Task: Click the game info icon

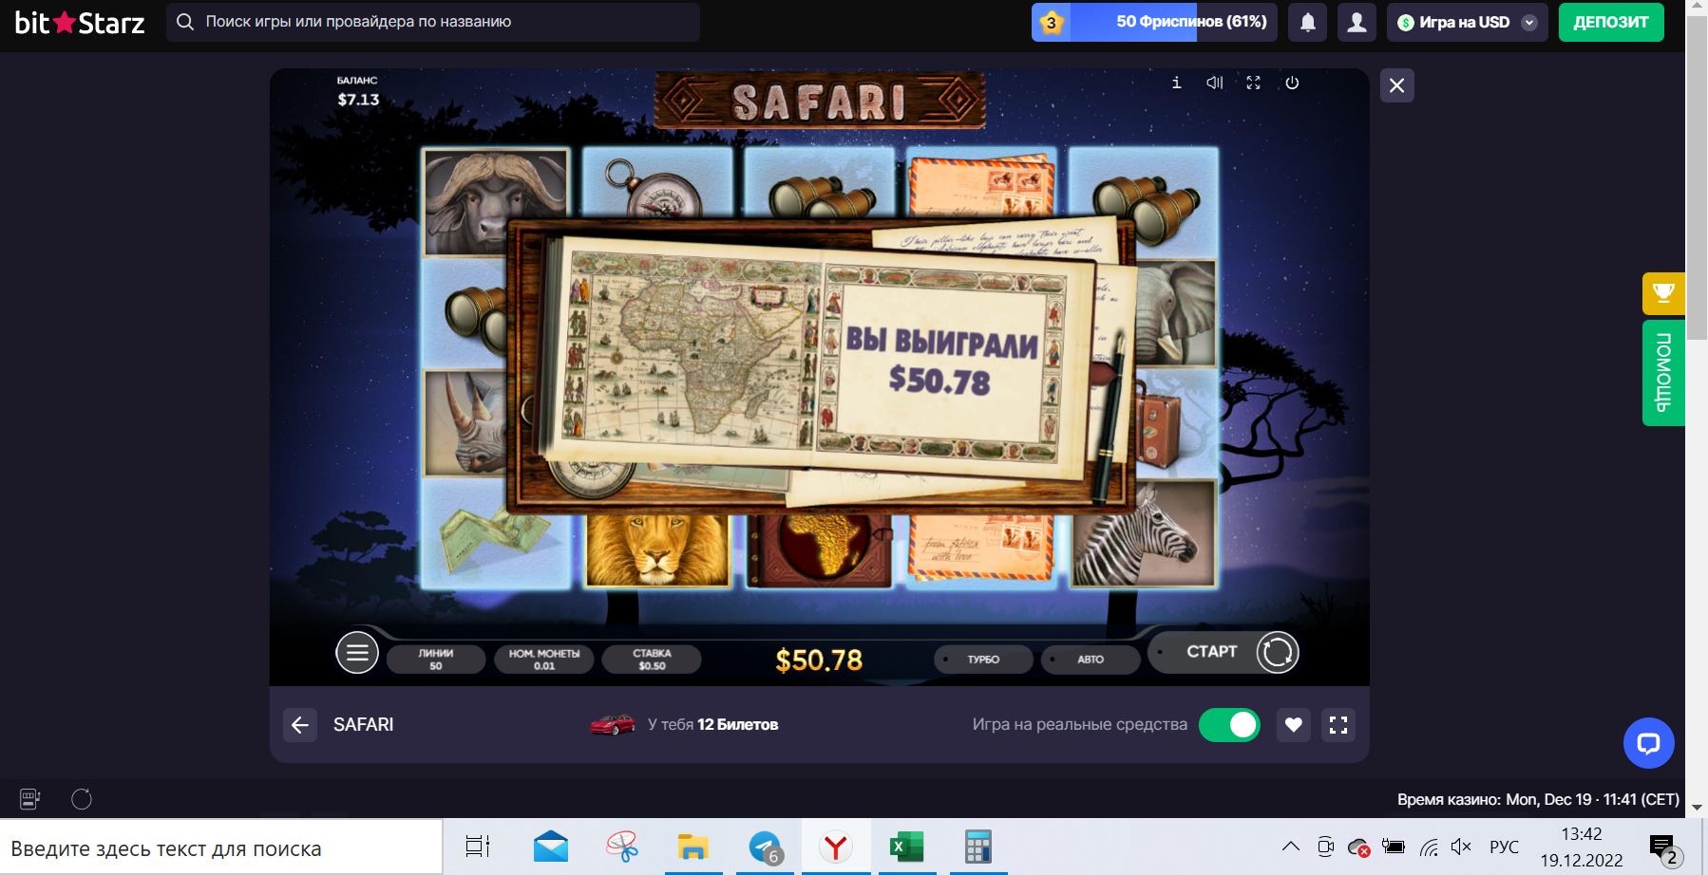Action: 1176,83
